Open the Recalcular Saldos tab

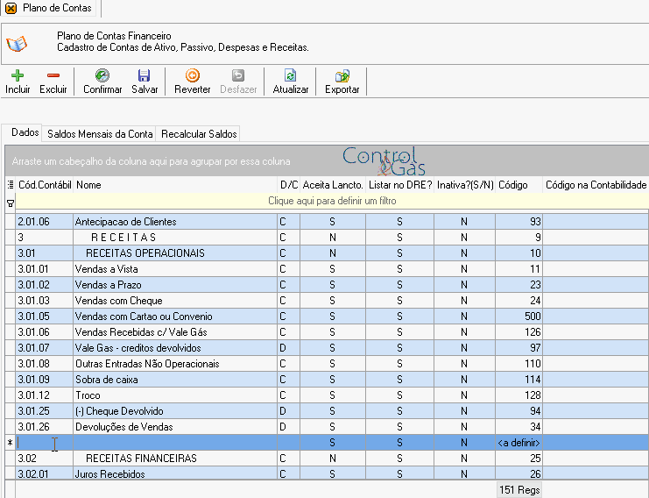point(199,134)
